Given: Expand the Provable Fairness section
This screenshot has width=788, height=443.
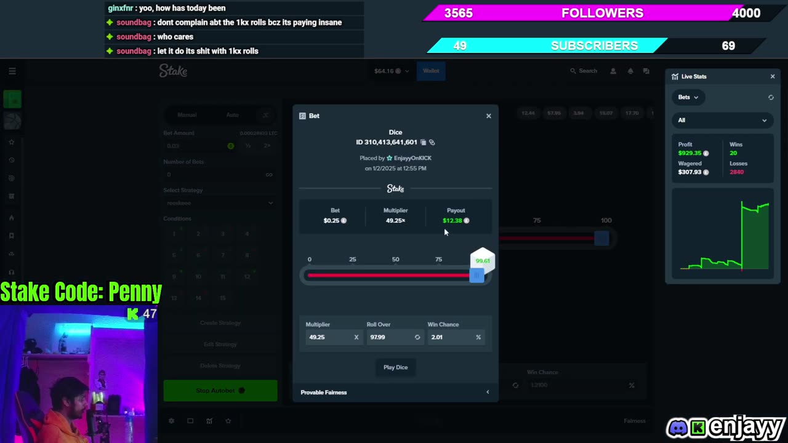Looking at the screenshot, I should pyautogui.click(x=395, y=393).
